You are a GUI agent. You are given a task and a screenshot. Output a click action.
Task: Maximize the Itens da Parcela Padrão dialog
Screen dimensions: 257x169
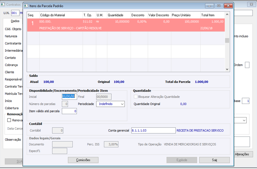click(219, 6)
